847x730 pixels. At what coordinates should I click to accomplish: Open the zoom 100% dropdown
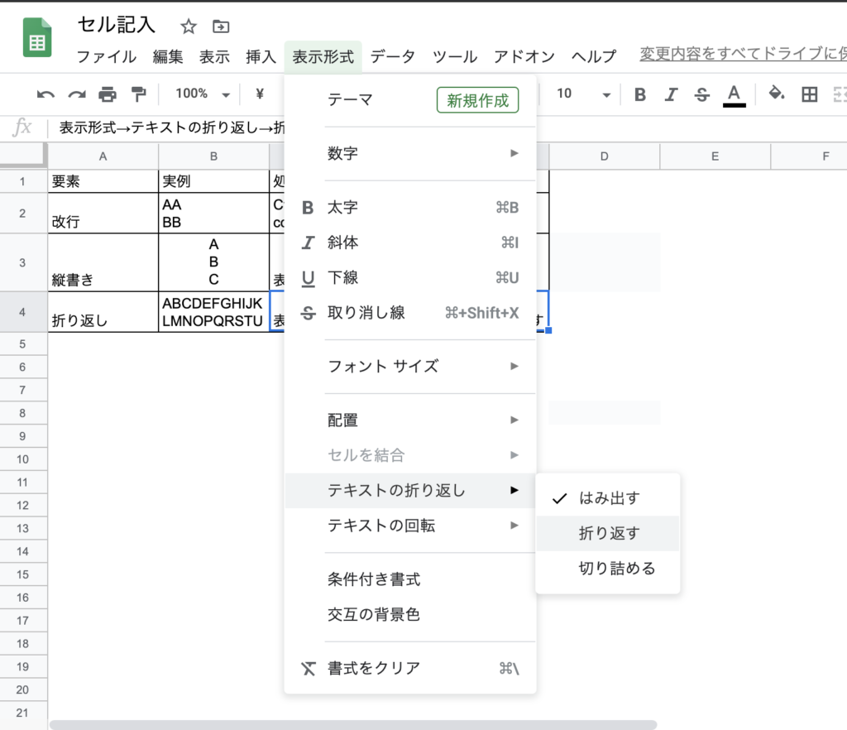[203, 94]
